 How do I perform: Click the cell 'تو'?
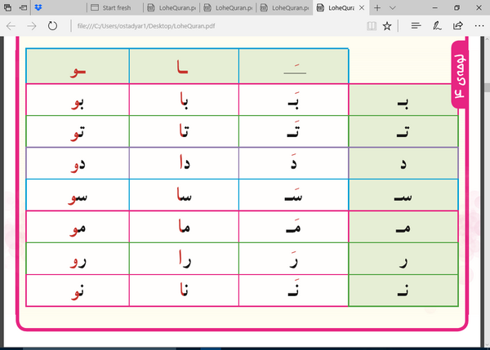tap(78, 131)
